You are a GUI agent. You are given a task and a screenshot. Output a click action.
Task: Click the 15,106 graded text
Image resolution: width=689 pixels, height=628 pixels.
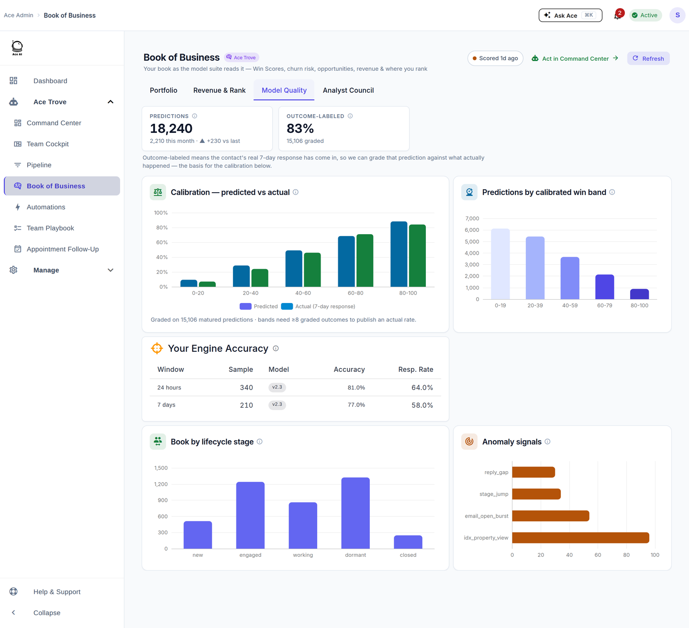305,141
